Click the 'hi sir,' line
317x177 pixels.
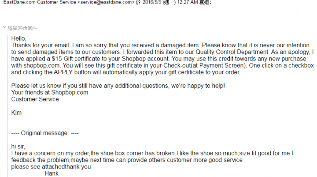(18, 147)
